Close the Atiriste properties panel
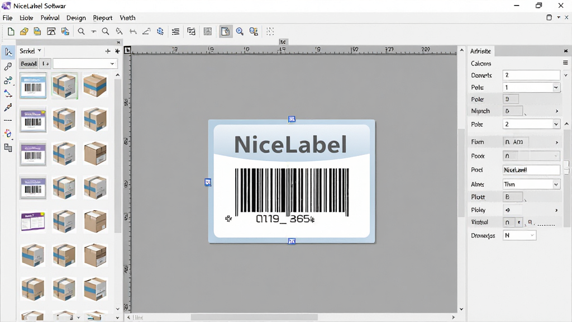The height and width of the screenshot is (322, 572). click(565, 51)
